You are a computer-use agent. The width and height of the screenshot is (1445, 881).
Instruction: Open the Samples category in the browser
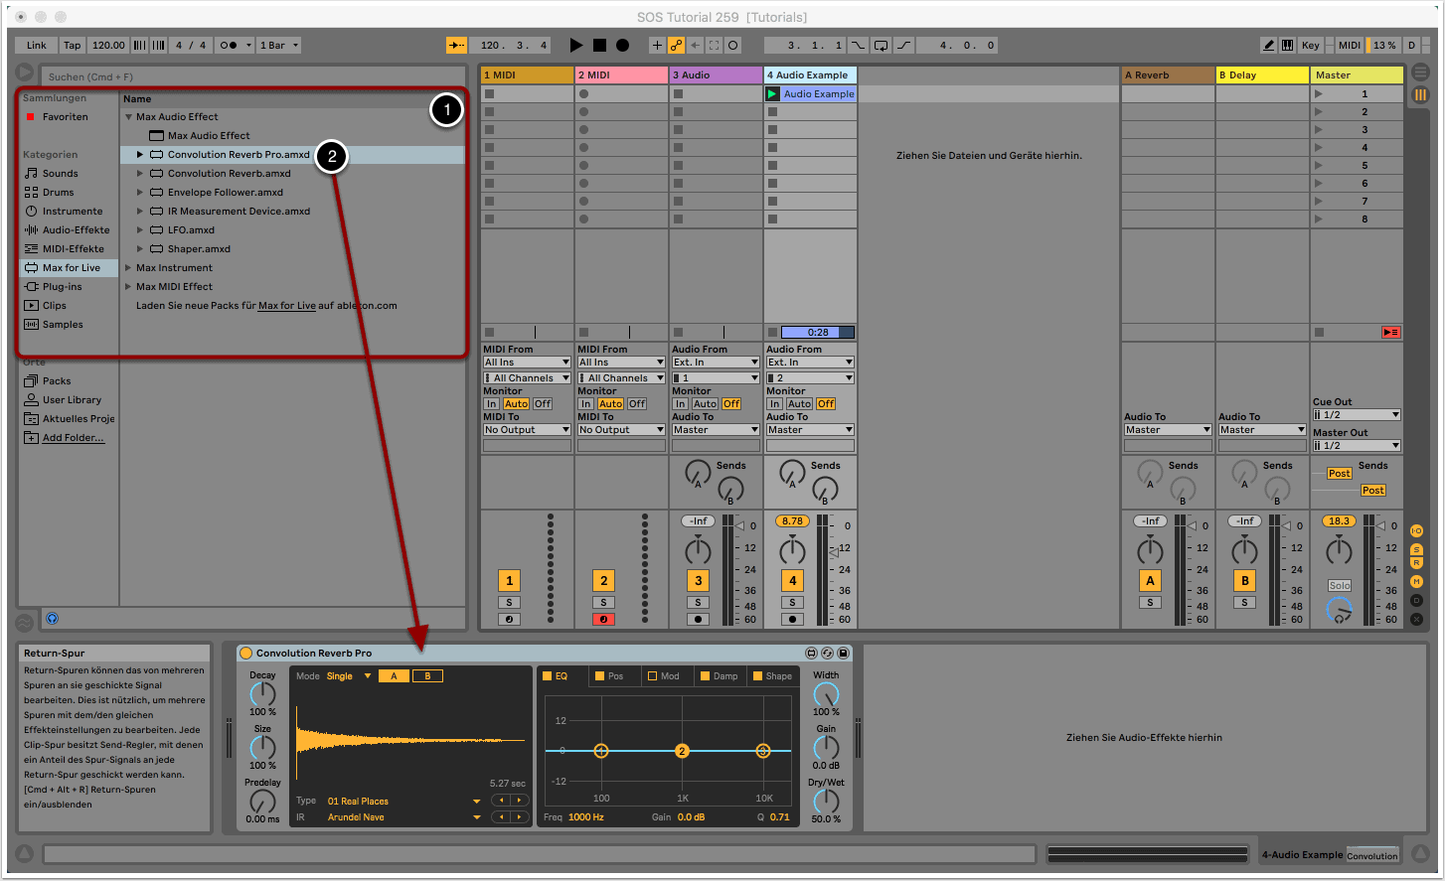click(x=62, y=324)
